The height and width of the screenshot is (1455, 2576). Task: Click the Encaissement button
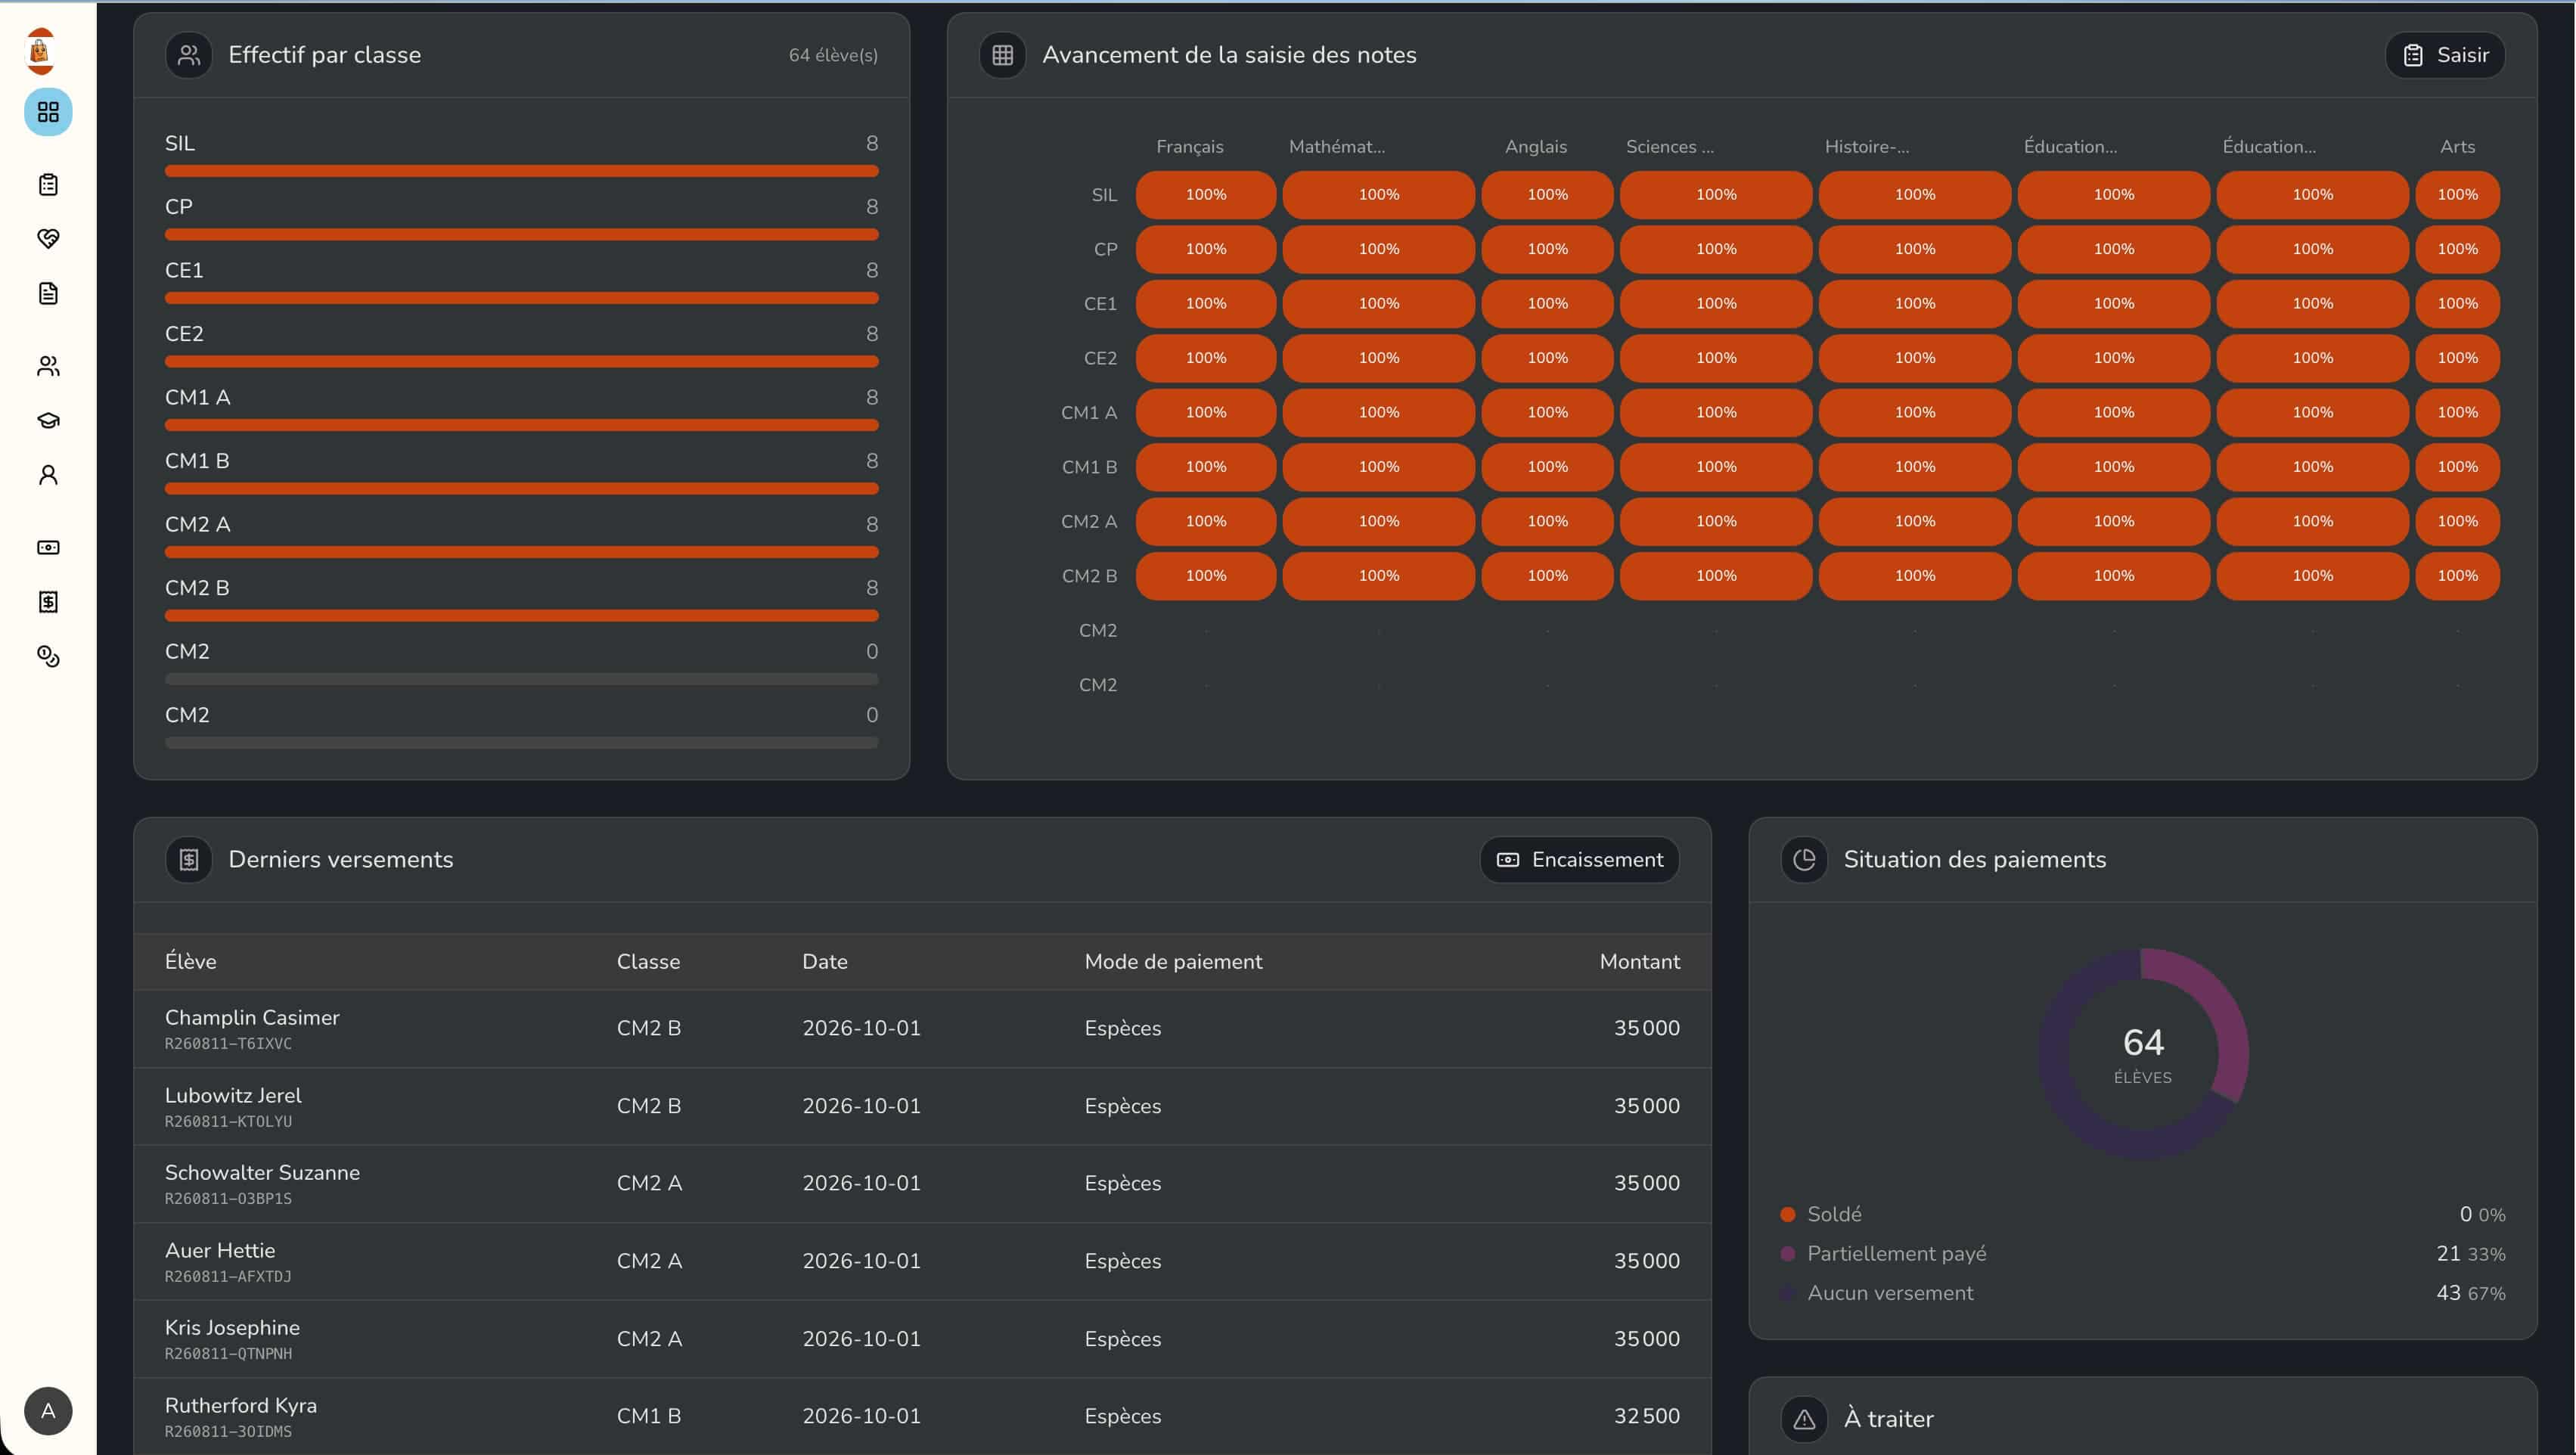point(1579,859)
